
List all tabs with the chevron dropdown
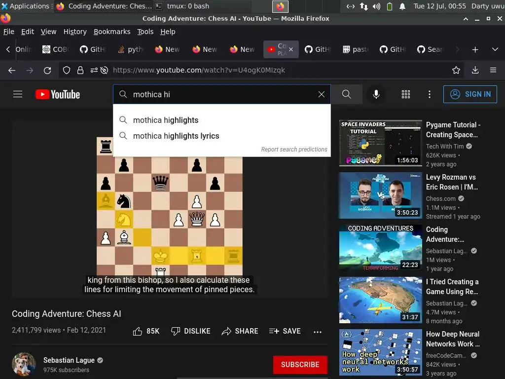point(495,49)
